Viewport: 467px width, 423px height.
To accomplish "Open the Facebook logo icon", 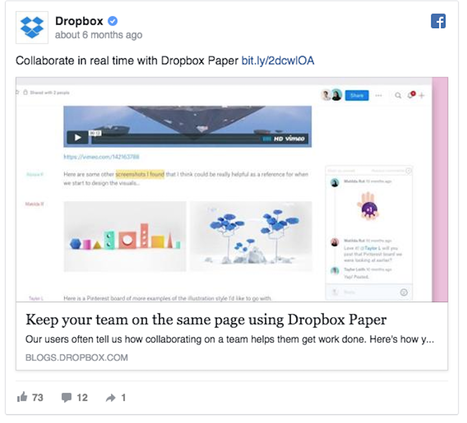I will click(x=438, y=21).
